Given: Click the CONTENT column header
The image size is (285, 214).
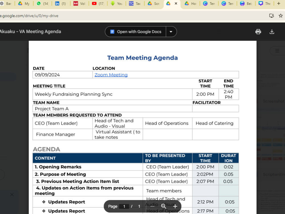Looking at the screenshot, I should tap(88, 158).
